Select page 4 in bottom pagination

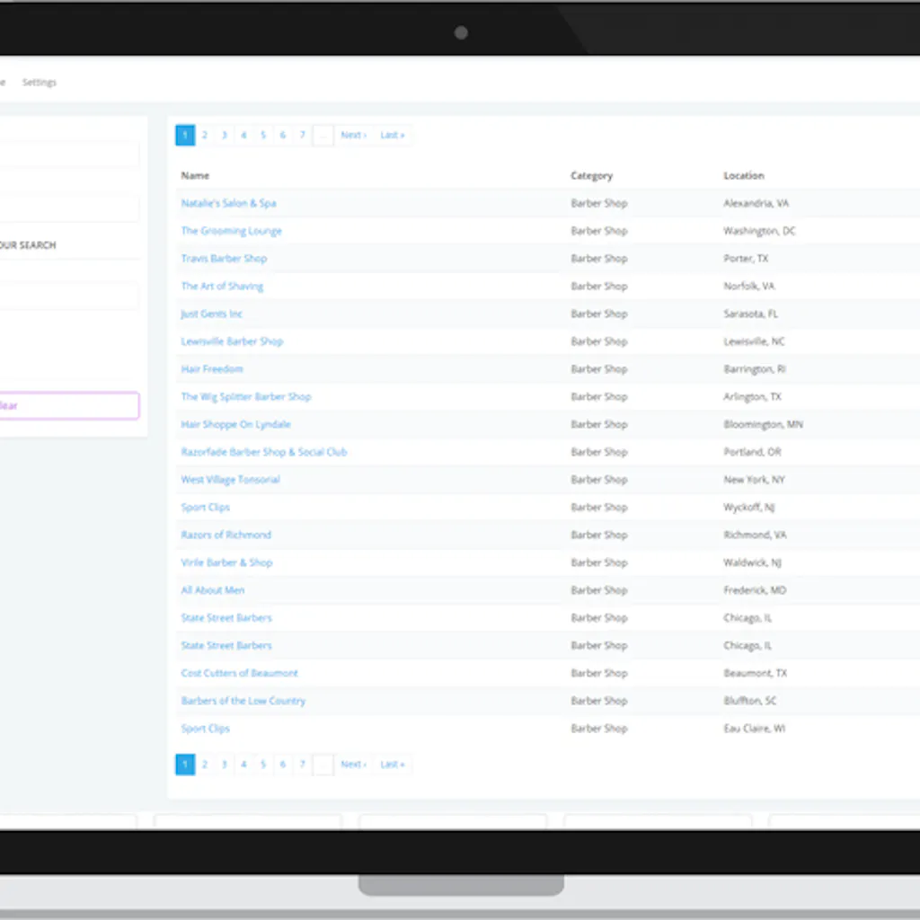pos(243,765)
